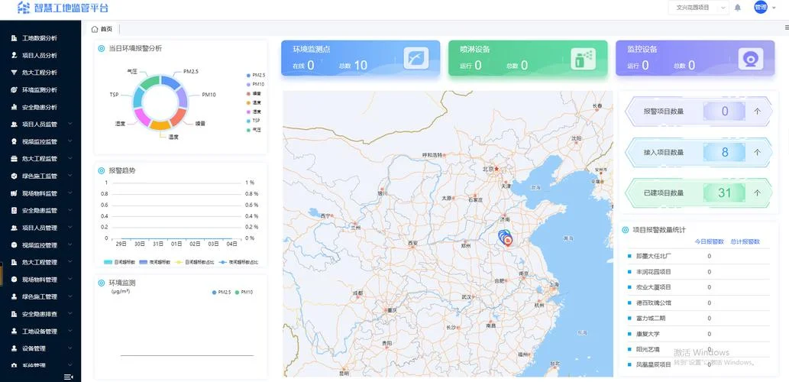The image size is (789, 382).
Task: Collapse the sidebar with bottom menu icon
Action: point(69,377)
